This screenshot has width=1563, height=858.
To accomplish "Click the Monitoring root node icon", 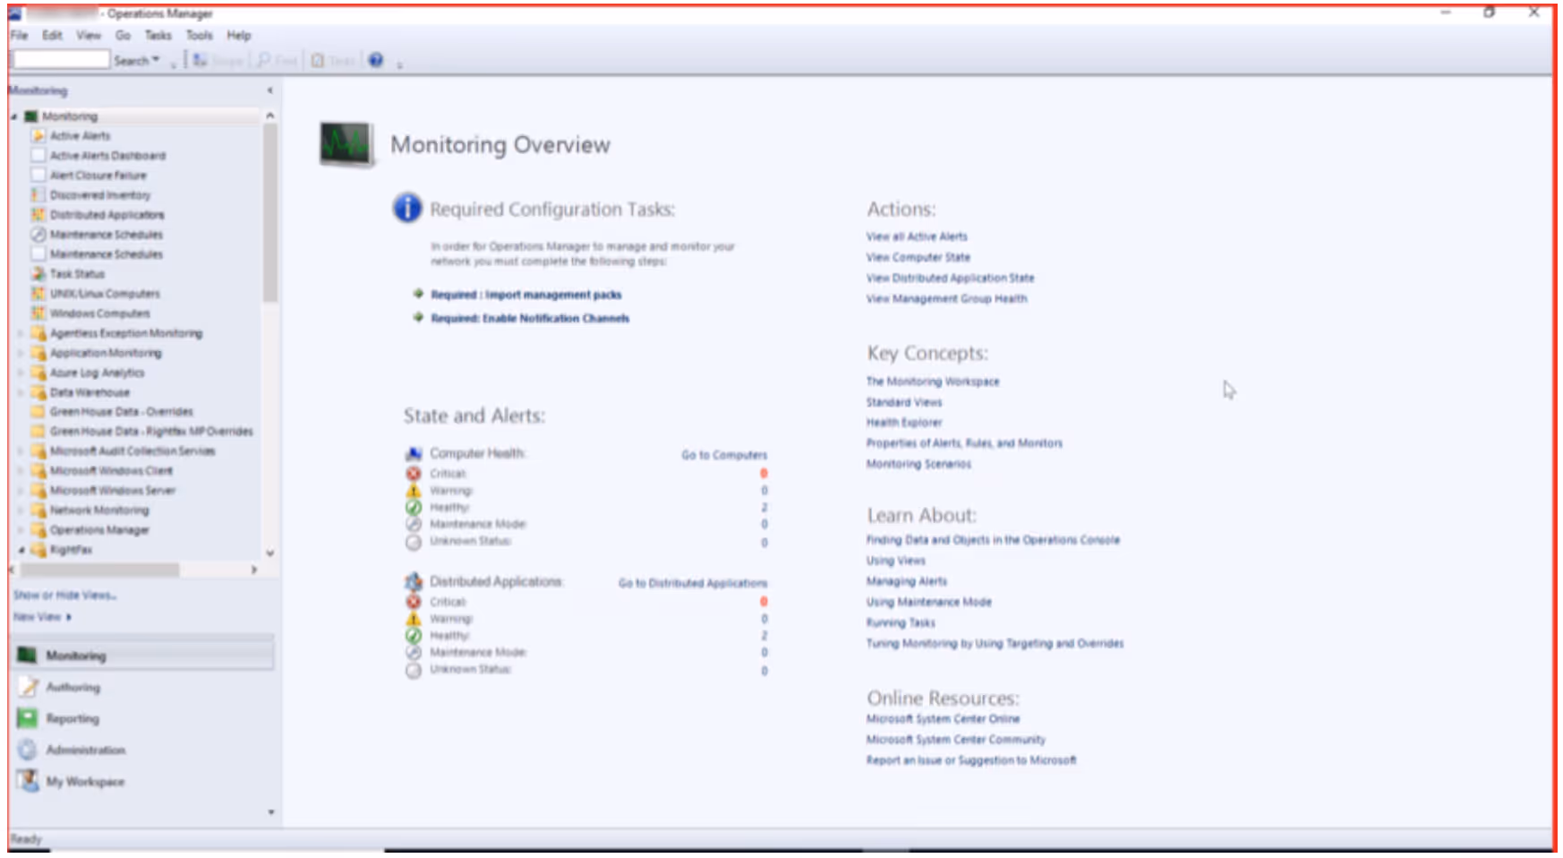I will coord(31,116).
